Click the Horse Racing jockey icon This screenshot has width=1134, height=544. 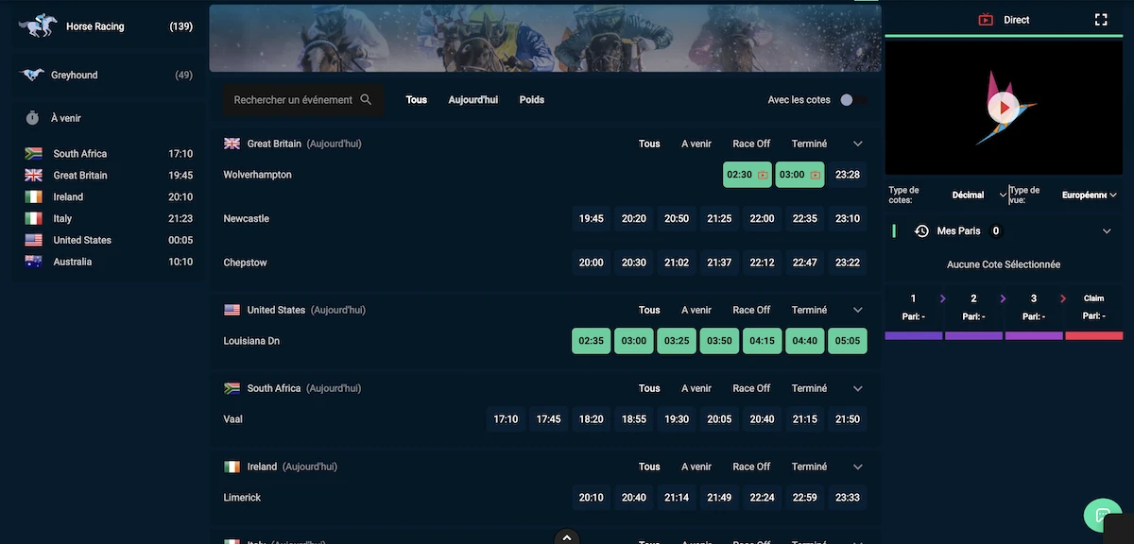click(x=38, y=26)
